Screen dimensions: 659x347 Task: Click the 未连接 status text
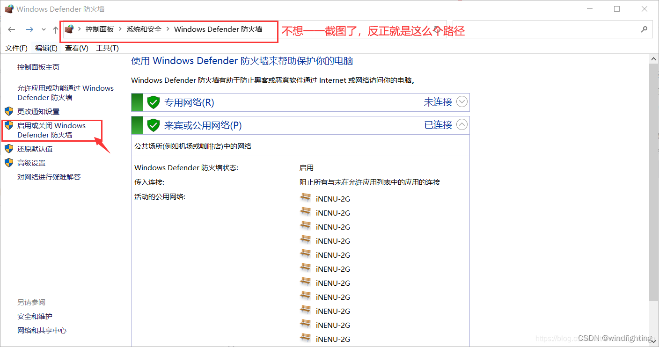pos(438,102)
